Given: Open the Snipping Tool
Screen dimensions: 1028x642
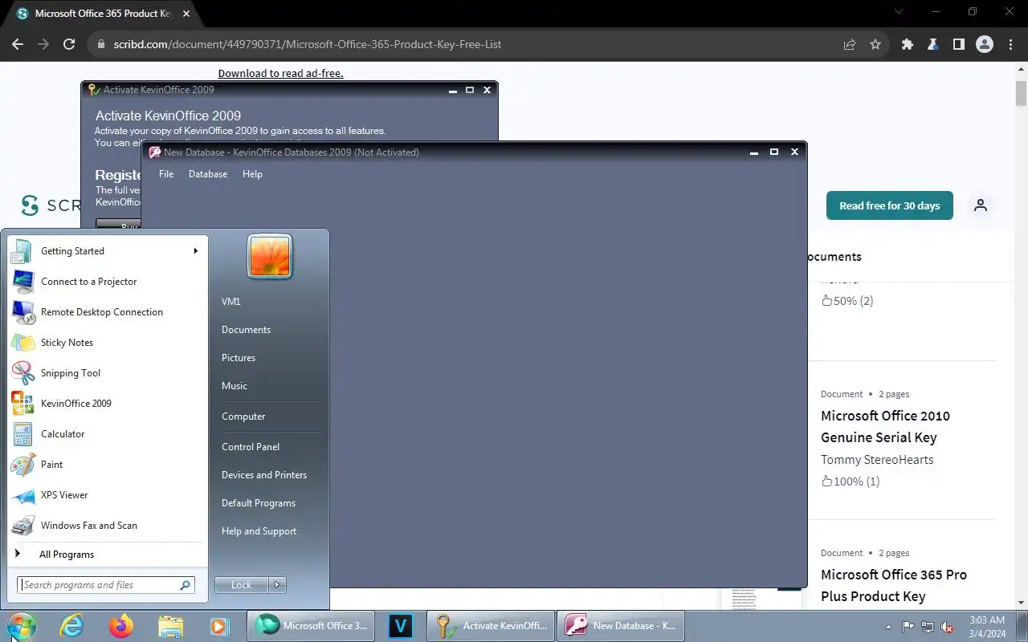Looking at the screenshot, I should tap(107, 373).
